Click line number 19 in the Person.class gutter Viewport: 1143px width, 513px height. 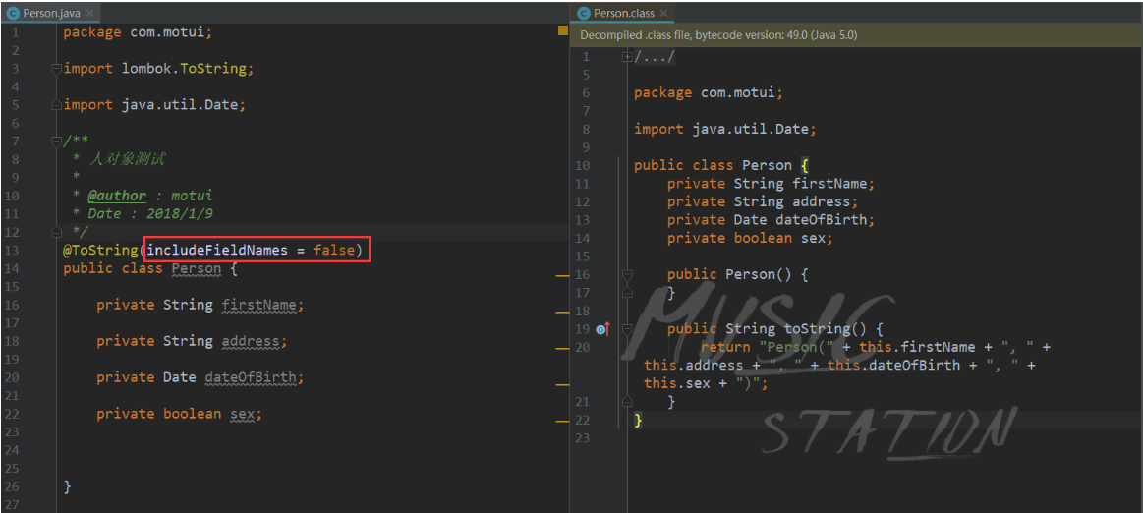pos(582,329)
